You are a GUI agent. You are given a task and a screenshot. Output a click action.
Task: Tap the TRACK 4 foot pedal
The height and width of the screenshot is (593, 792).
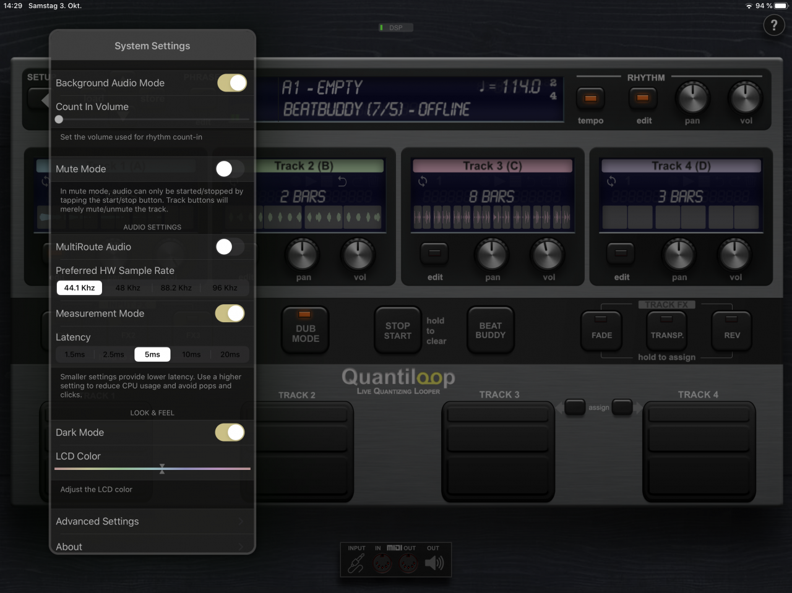[x=699, y=451]
